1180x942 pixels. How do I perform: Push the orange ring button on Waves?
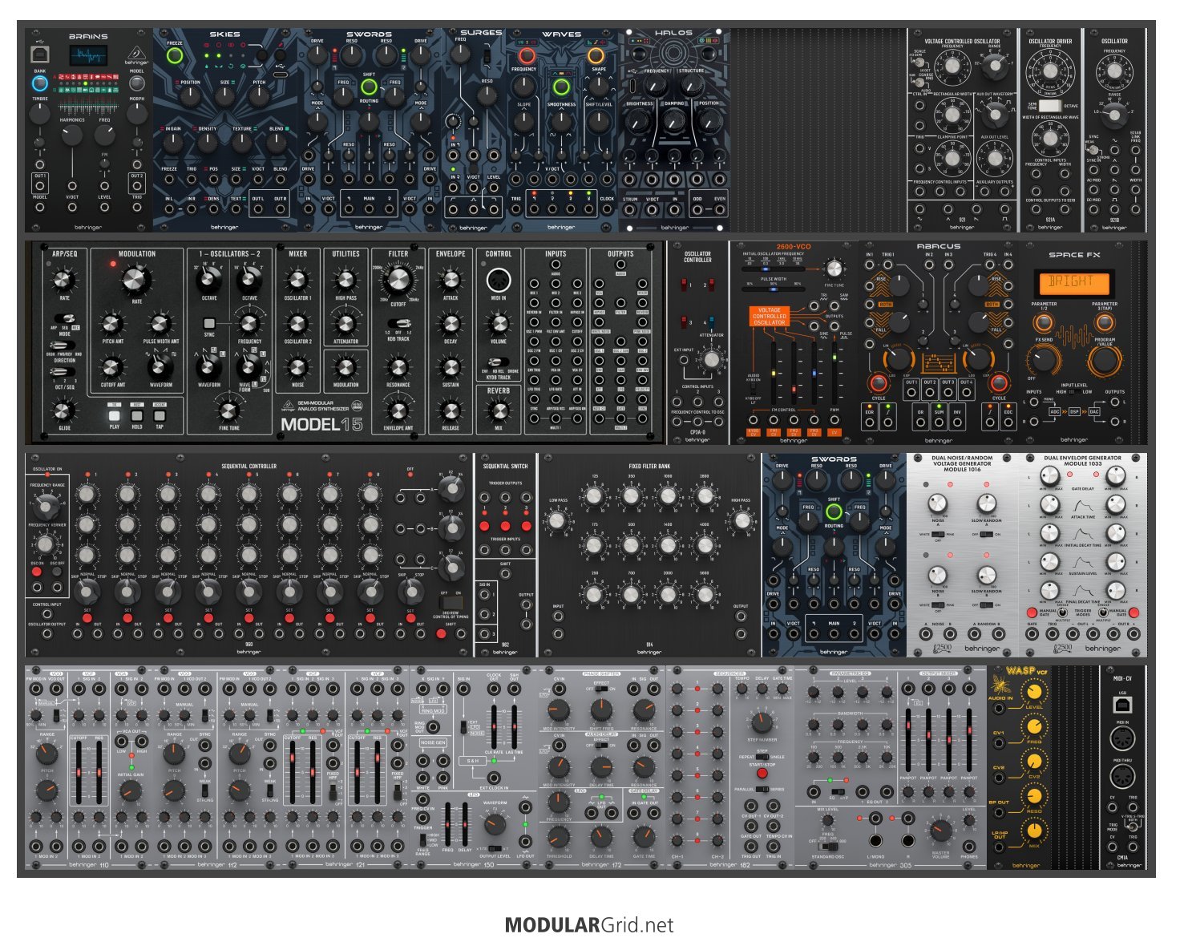click(x=596, y=56)
